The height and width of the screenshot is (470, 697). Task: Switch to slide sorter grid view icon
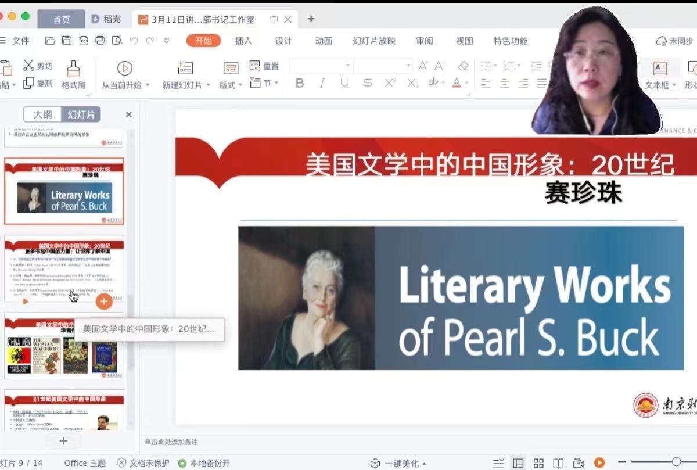[538, 463]
